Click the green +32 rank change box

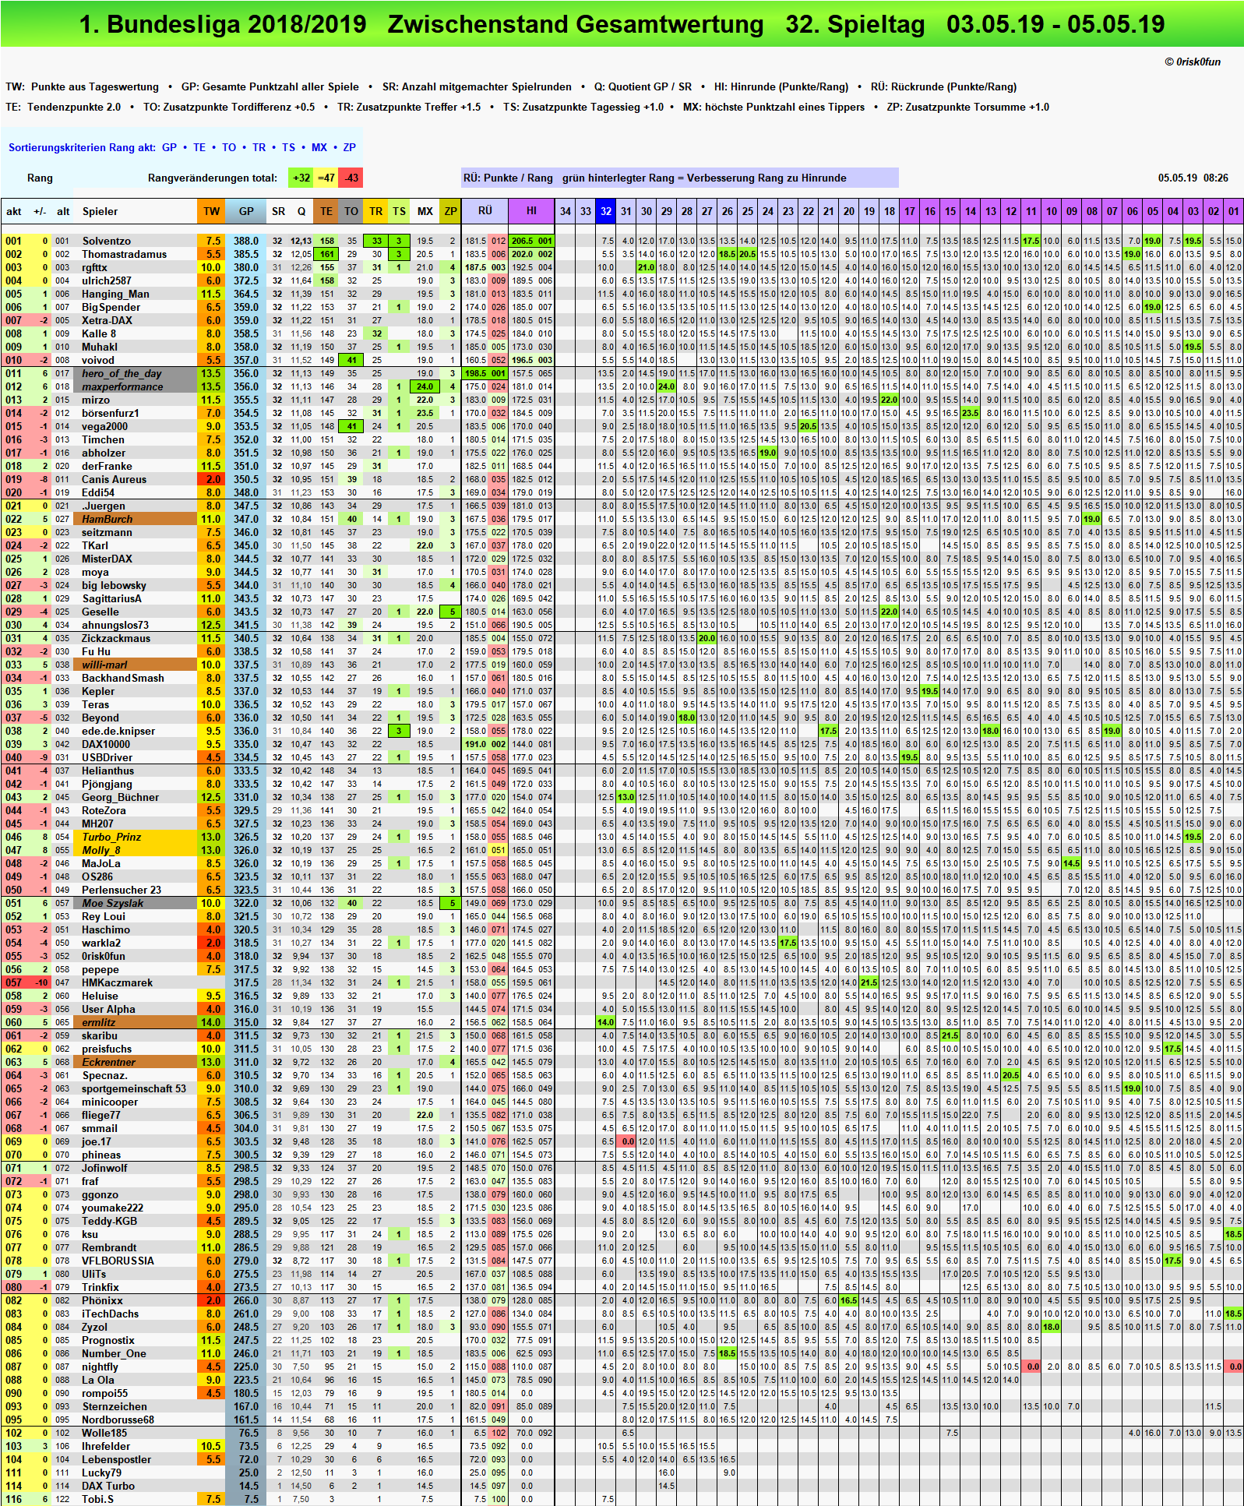click(x=301, y=178)
